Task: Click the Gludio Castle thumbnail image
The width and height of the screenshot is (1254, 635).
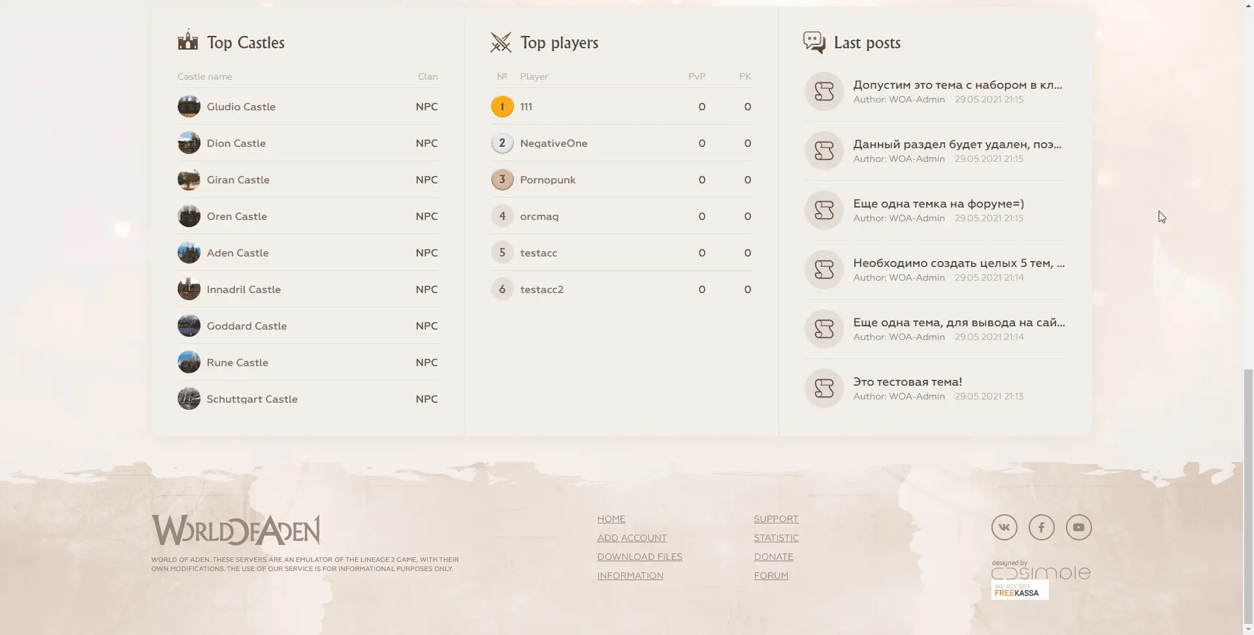Action: (x=189, y=106)
